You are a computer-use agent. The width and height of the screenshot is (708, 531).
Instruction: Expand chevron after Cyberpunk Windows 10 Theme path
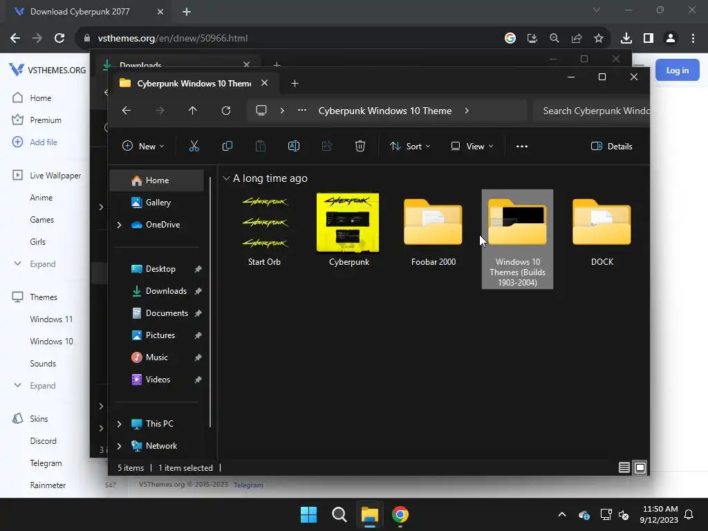[x=467, y=111]
